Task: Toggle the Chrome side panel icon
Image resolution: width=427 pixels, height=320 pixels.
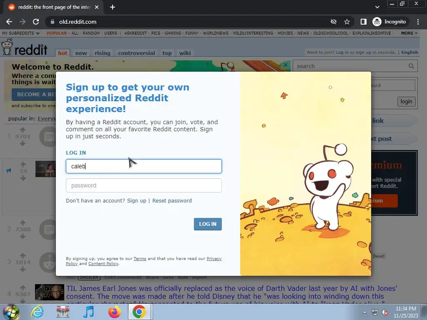Action: [x=363, y=22]
